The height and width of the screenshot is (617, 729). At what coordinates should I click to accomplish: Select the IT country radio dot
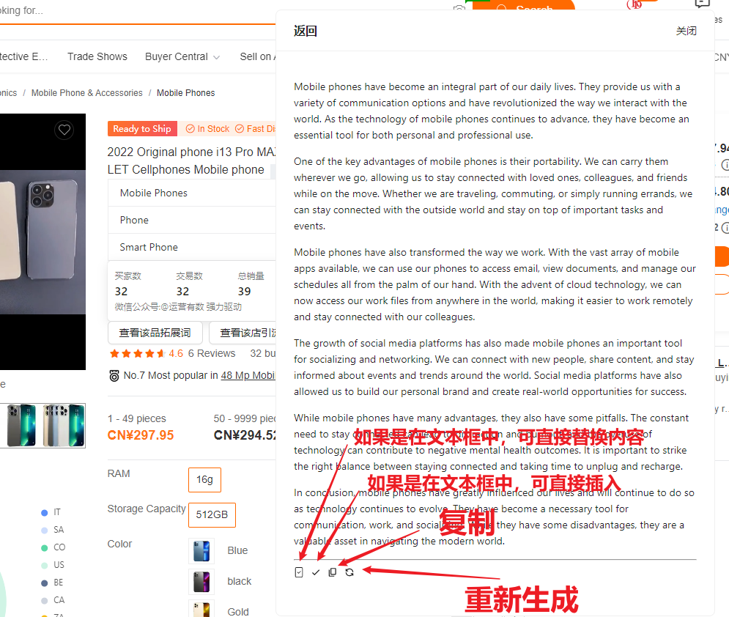tap(45, 511)
